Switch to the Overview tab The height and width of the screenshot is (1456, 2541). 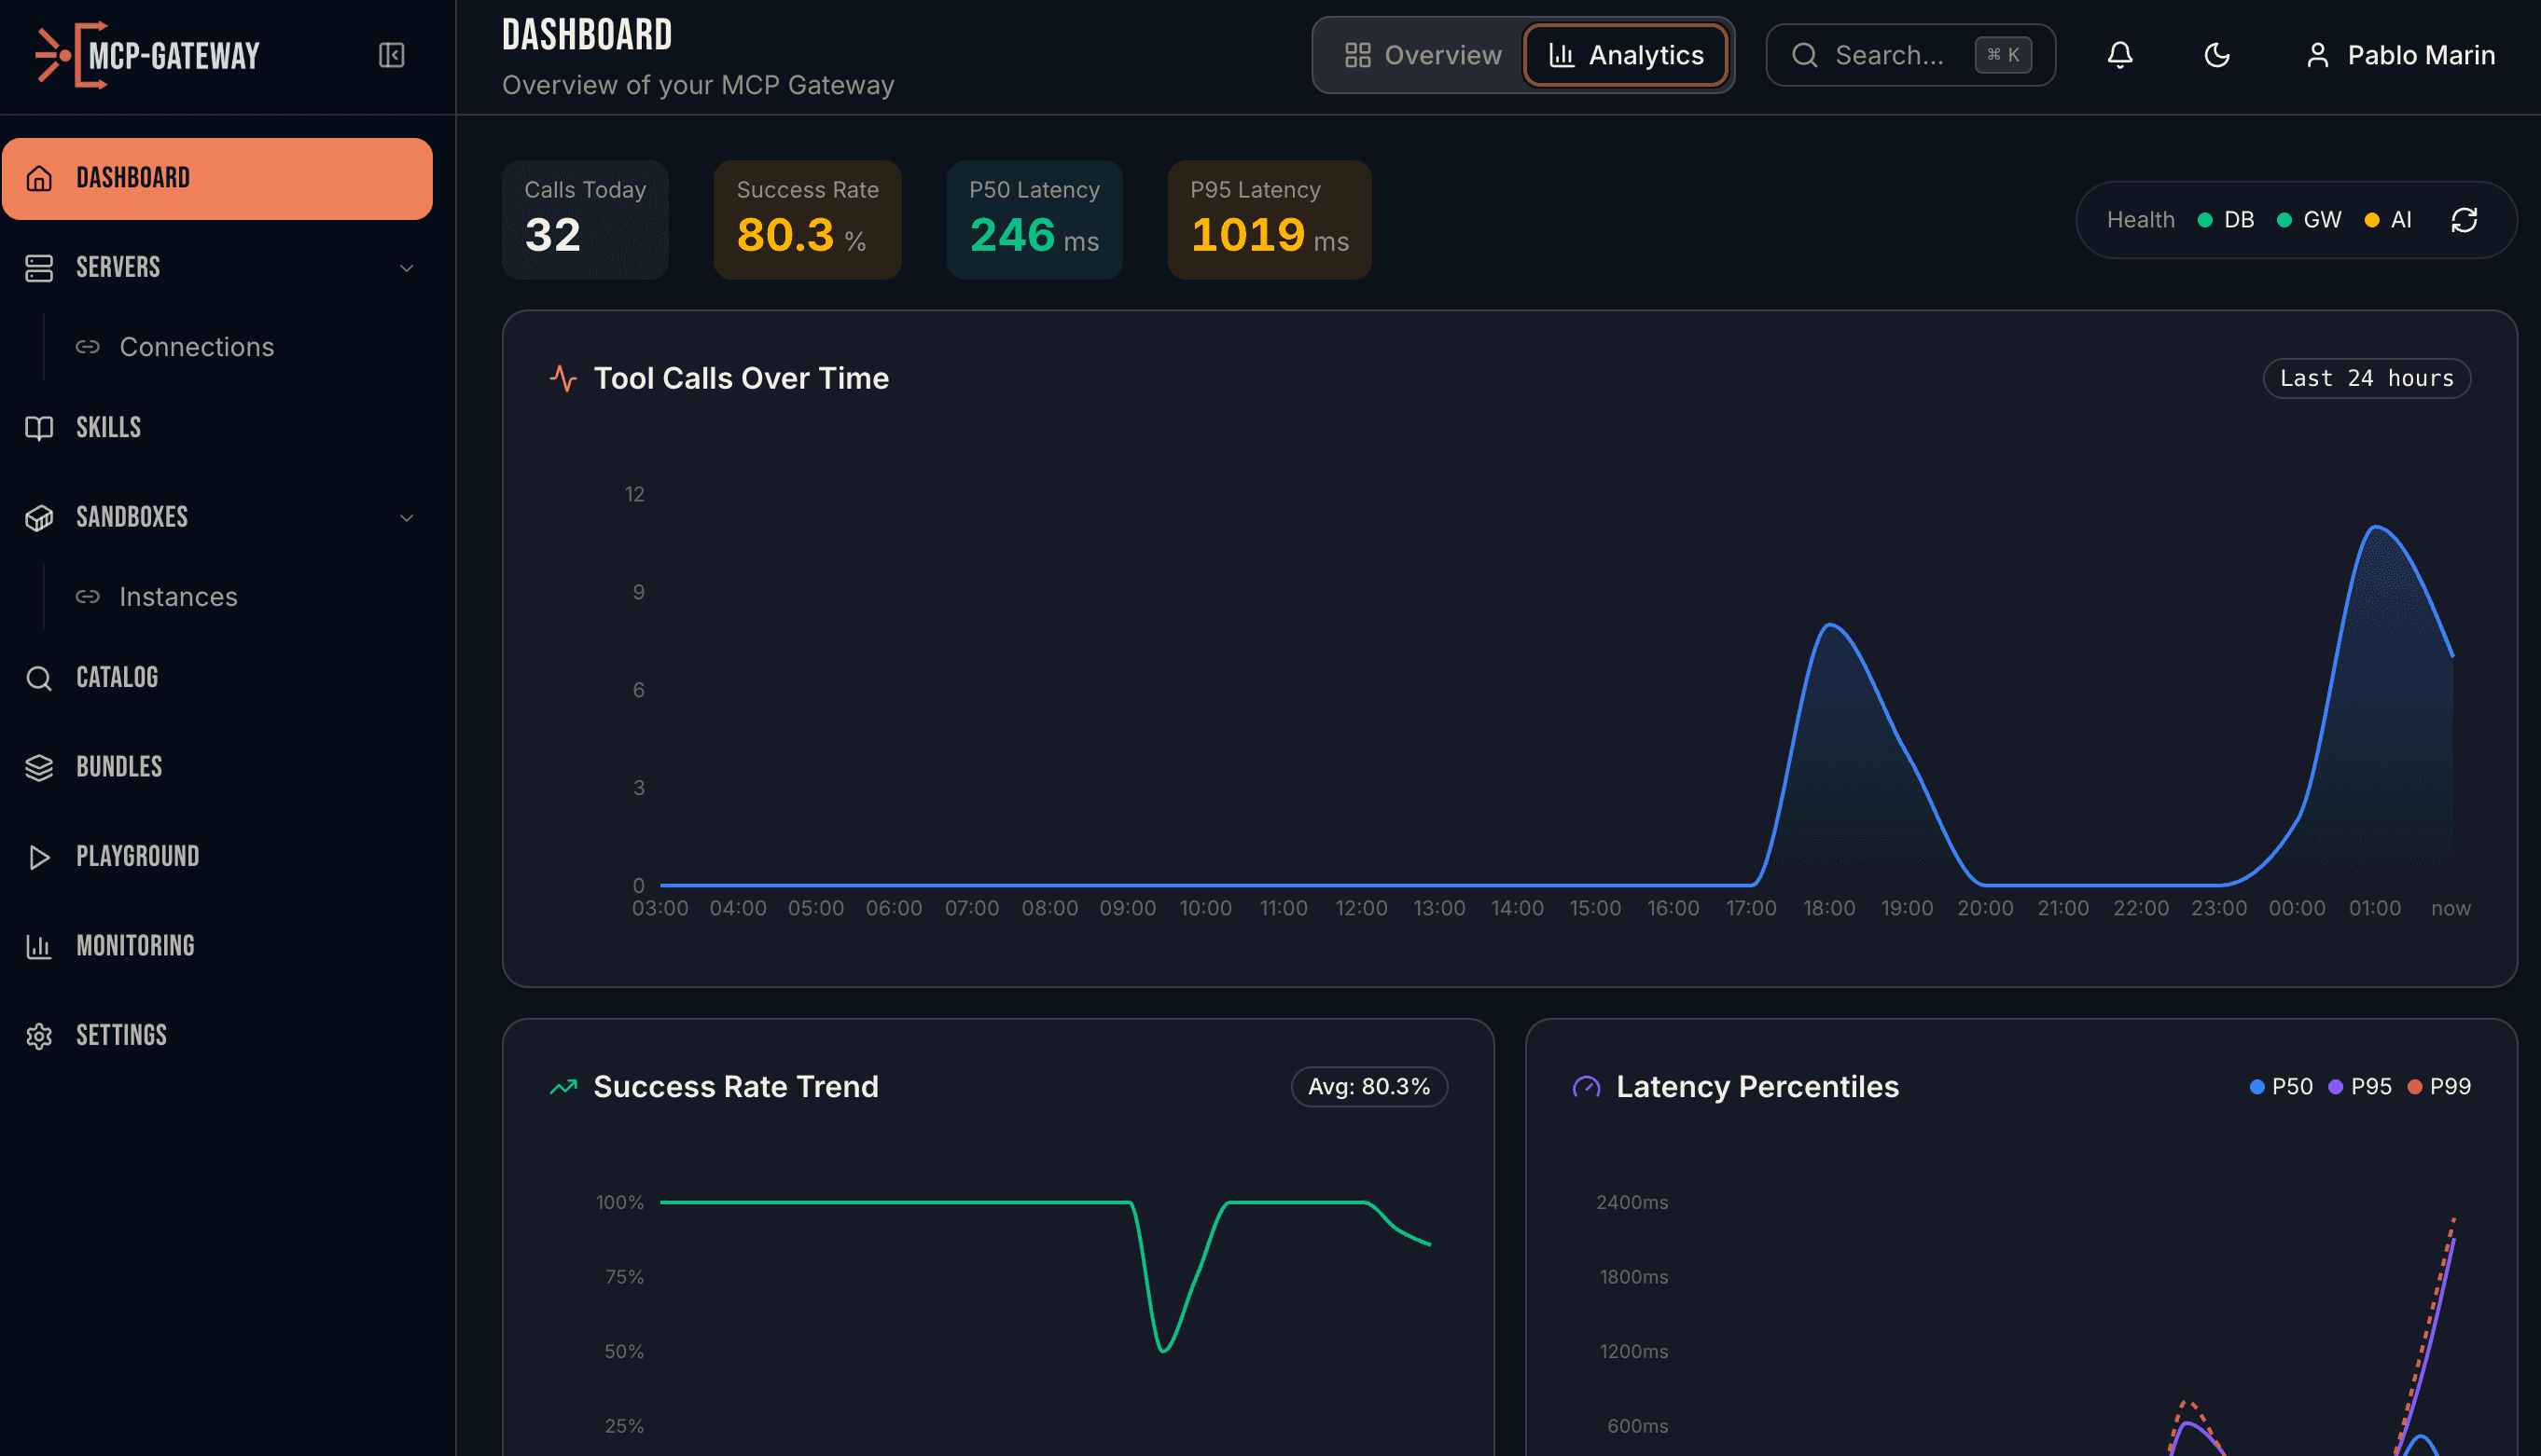[1422, 55]
